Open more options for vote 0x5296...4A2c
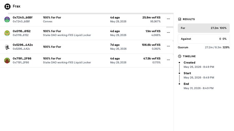This screenshot has height=131, width=234. coord(168,46)
